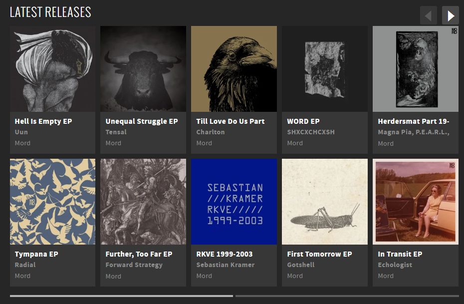This screenshot has width=464, height=304.
Task: Visit artist SHXCXCHCXSH page
Action: 311,132
